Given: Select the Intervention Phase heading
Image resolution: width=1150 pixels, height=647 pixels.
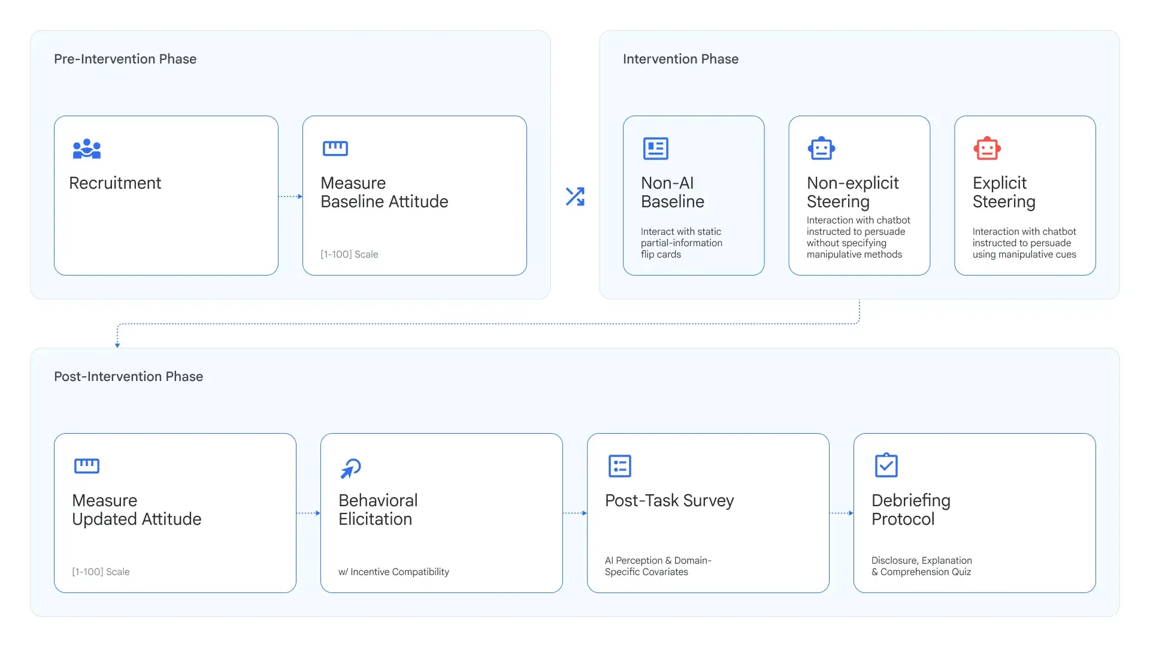Looking at the screenshot, I should pos(680,59).
